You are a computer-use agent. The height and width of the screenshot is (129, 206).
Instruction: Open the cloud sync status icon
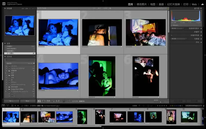click(x=202, y=4)
